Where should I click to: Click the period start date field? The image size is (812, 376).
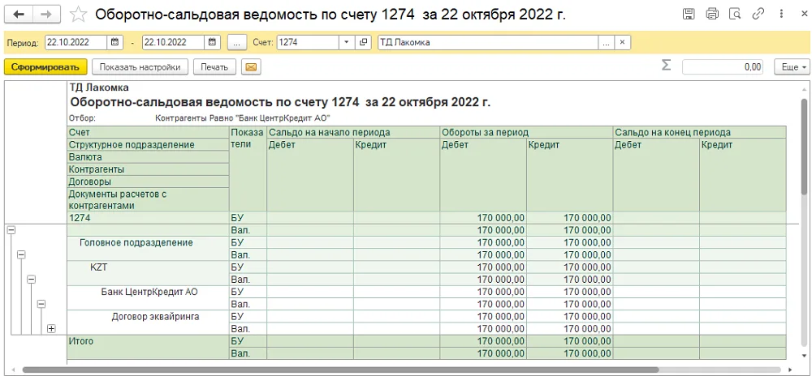click(x=76, y=42)
